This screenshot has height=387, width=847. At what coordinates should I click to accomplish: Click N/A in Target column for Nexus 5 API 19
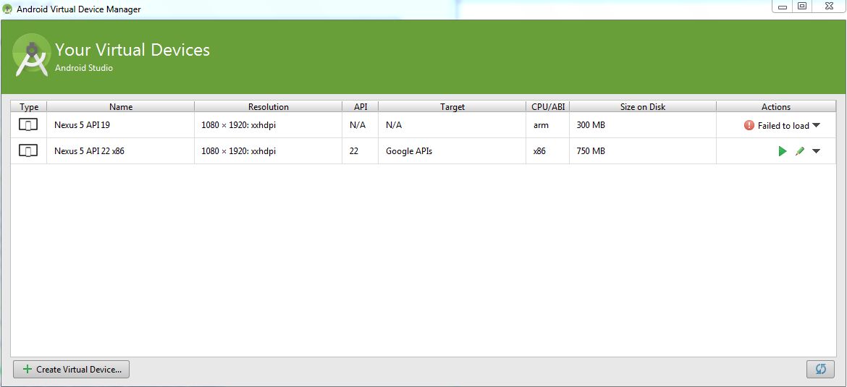click(394, 125)
